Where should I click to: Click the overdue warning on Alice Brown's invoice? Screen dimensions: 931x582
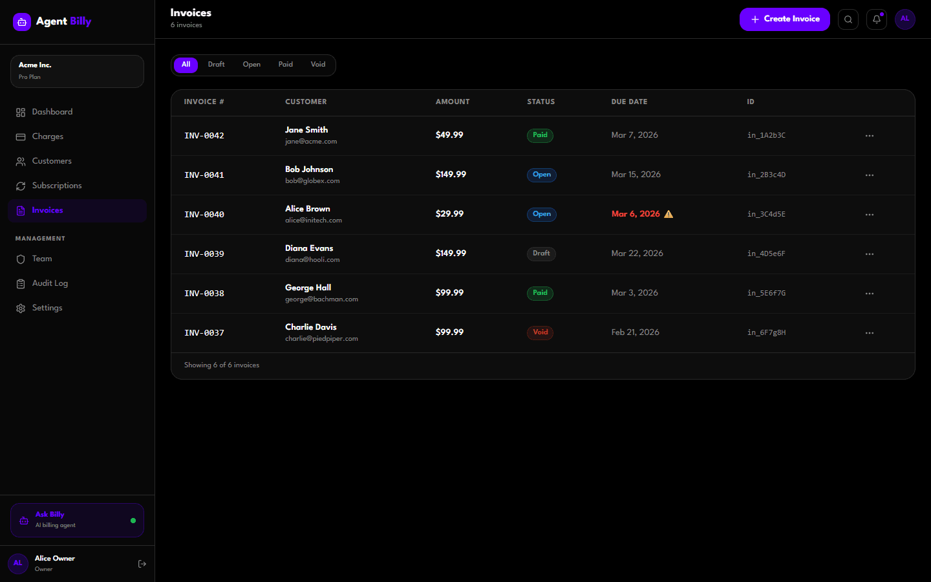click(669, 213)
